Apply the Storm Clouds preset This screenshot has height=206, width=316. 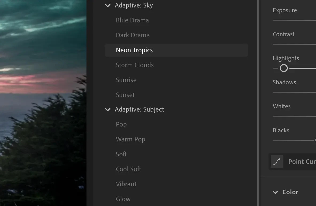pyautogui.click(x=135, y=65)
